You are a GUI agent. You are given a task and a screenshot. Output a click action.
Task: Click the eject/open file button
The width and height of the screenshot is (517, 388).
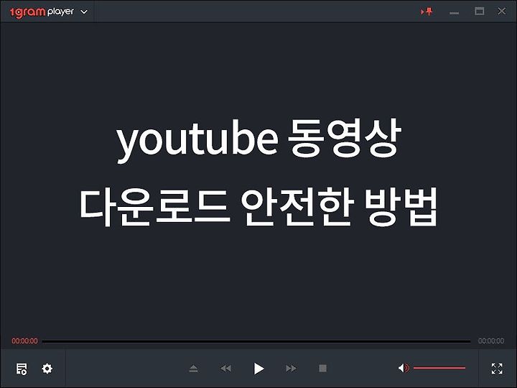coord(194,368)
